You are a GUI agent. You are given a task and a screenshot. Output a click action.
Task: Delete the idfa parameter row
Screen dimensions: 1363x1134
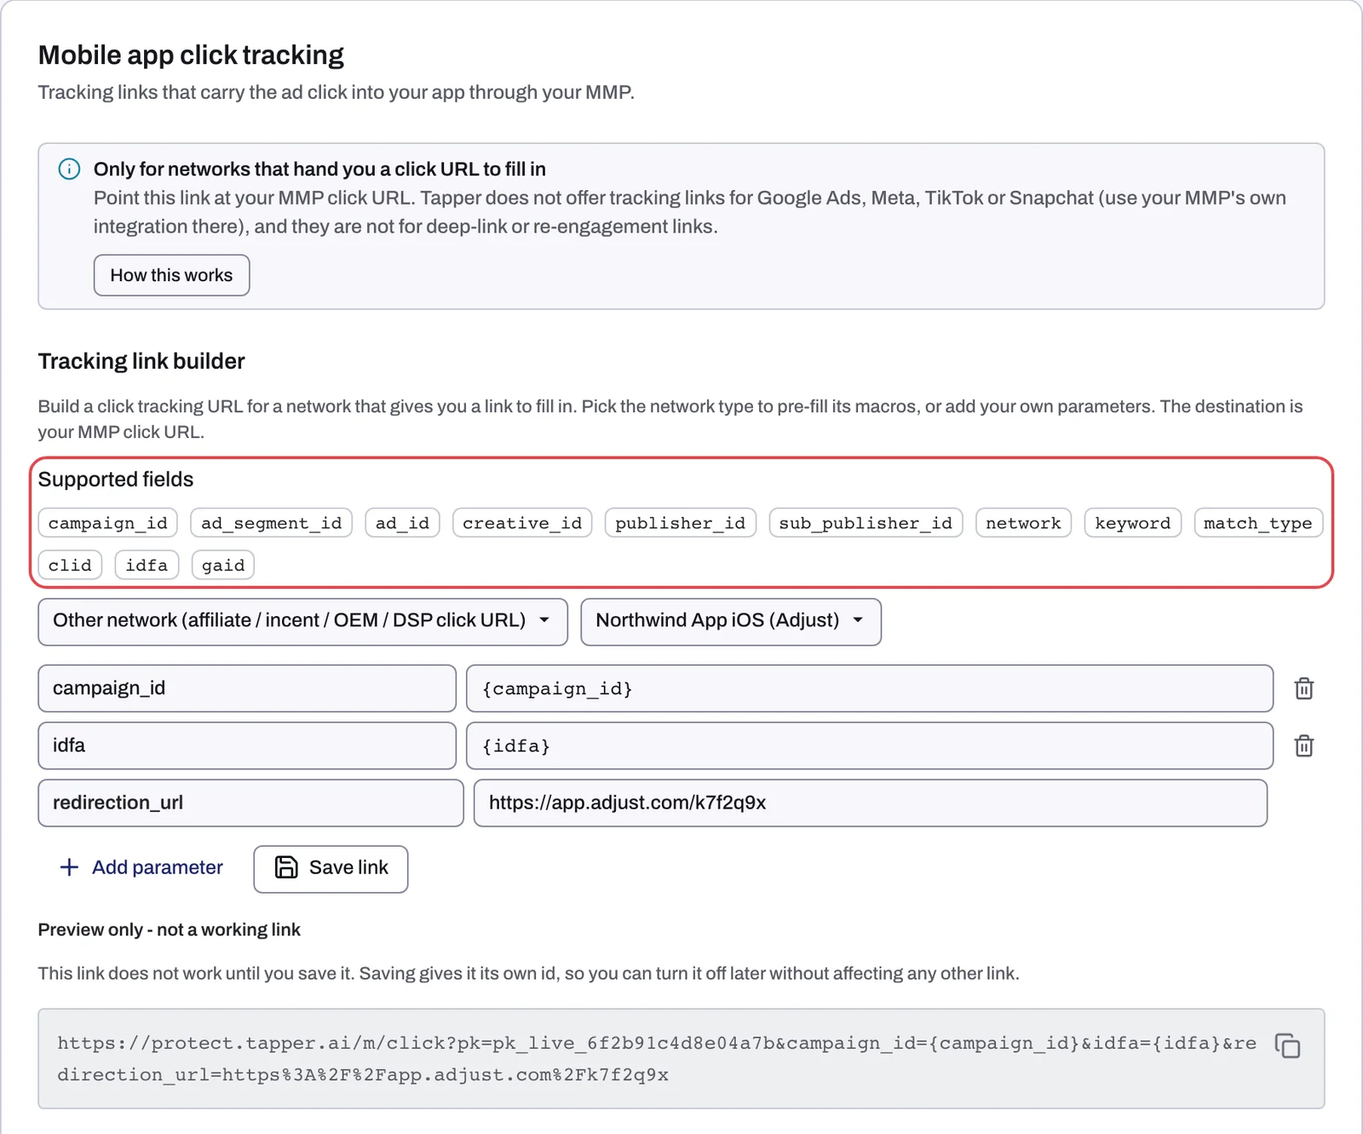click(1303, 746)
